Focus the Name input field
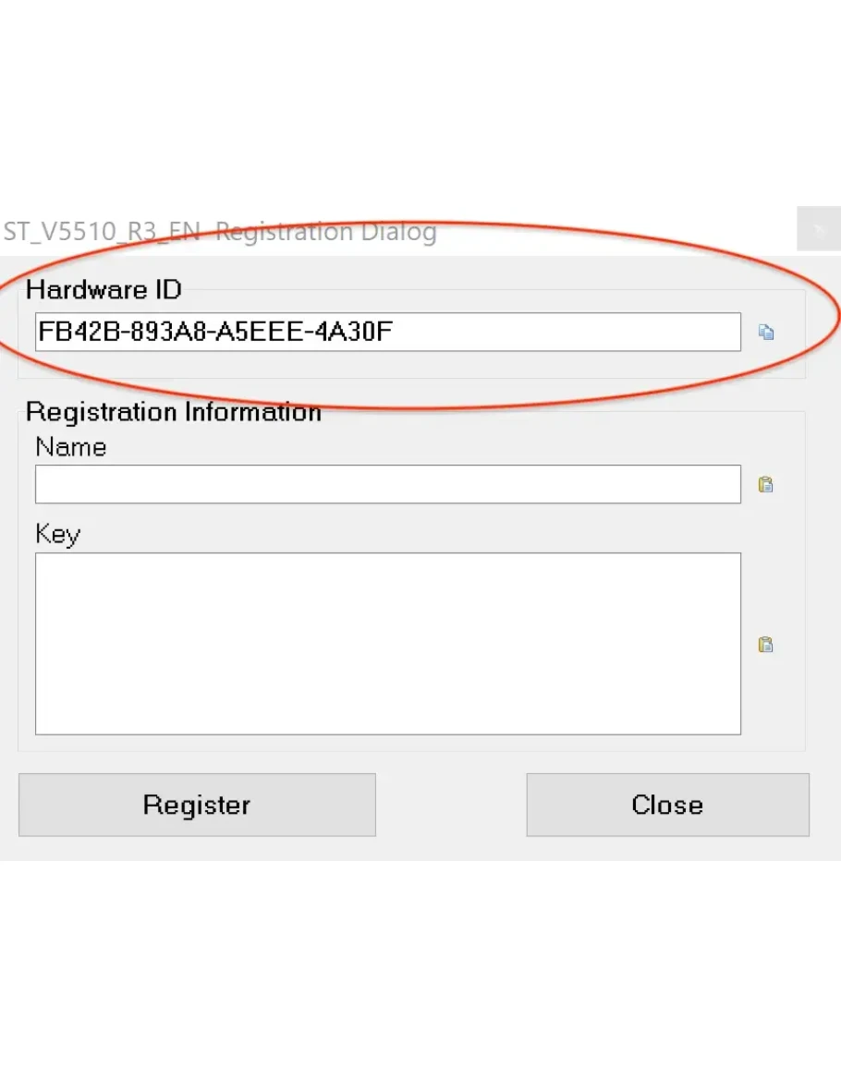841x1067 pixels. pos(387,484)
